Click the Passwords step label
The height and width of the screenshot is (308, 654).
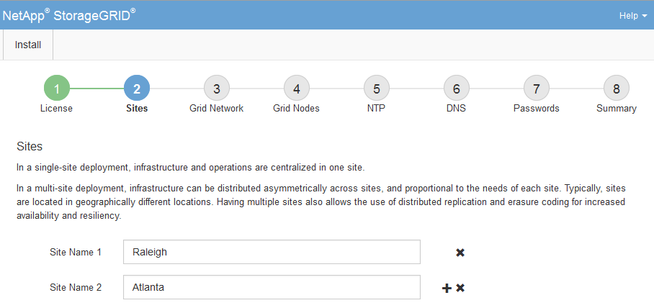536,109
